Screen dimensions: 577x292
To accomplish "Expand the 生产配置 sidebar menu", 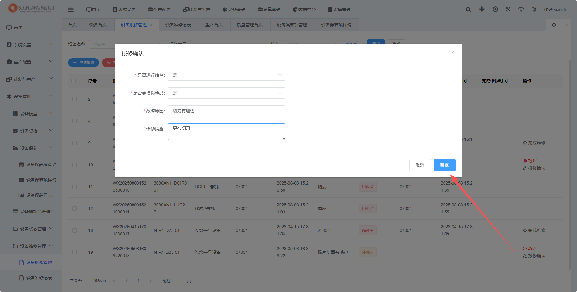I will tap(31, 62).
